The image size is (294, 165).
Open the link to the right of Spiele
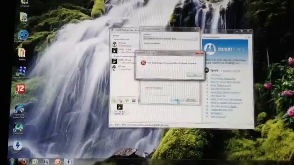point(232,71)
